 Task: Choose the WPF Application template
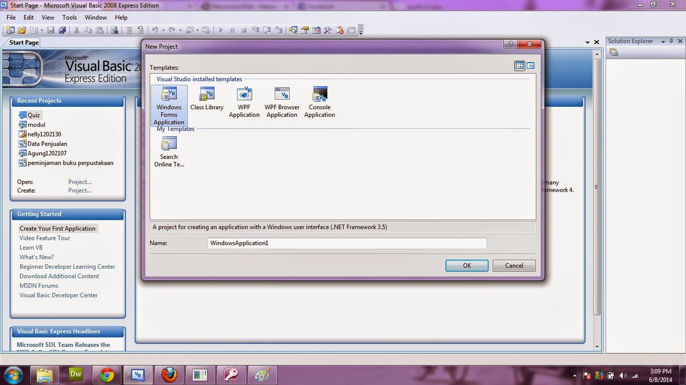point(244,103)
